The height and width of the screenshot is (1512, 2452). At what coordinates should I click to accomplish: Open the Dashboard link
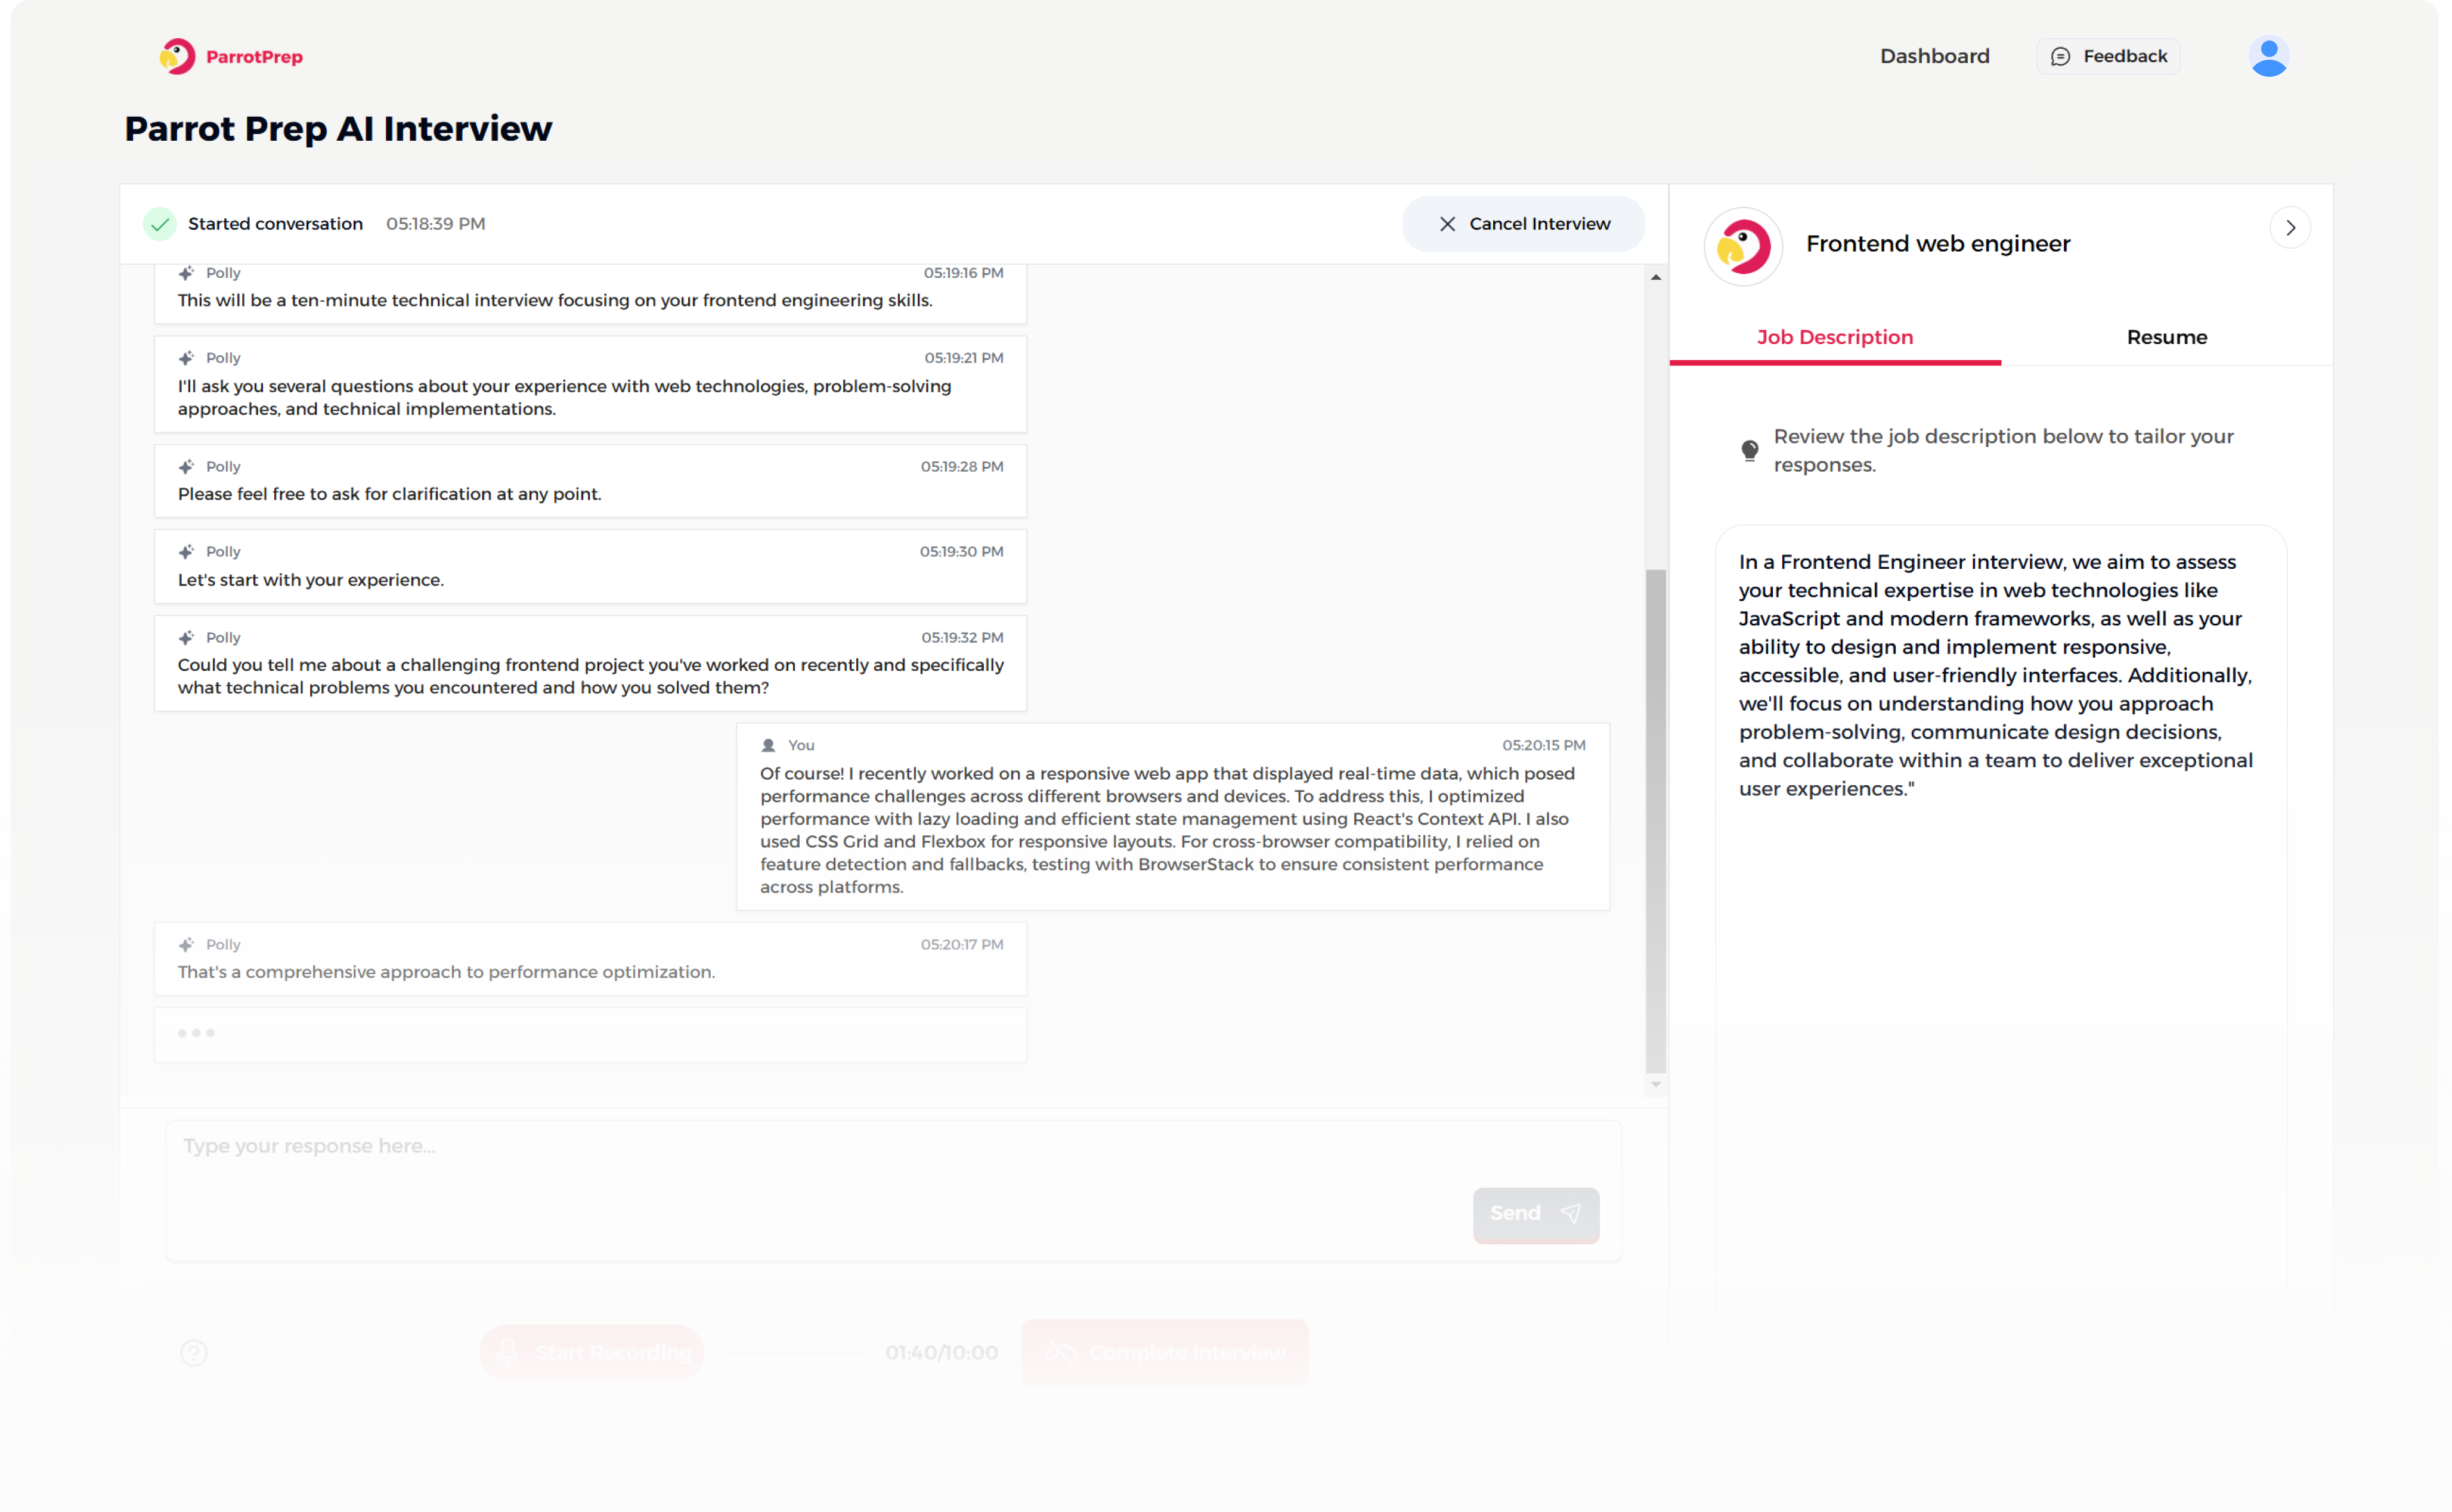(x=1934, y=56)
